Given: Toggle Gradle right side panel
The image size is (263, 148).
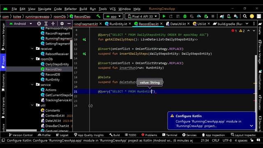Looking at the screenshot, I should tap(260, 28).
